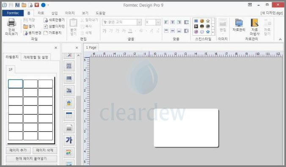Switch to the 홈 ribbon tab
Image resolution: width=286 pixels, height=167 pixels.
[29, 13]
